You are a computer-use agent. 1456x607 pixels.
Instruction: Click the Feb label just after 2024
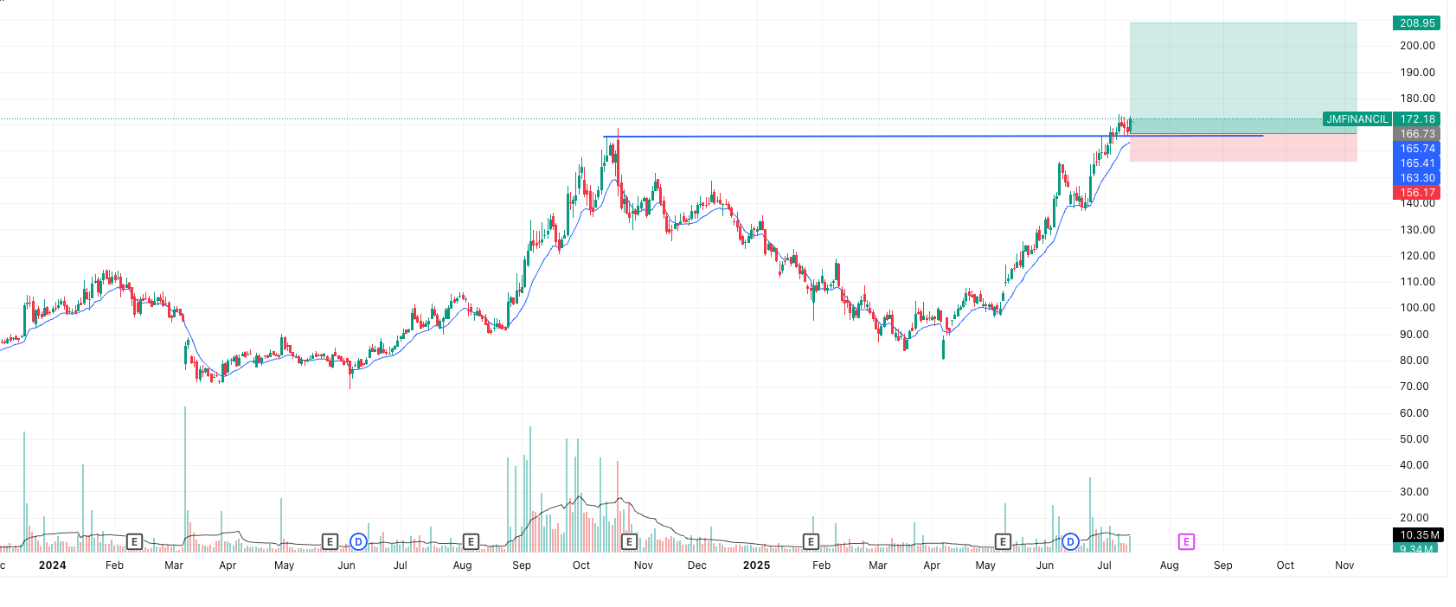tap(114, 565)
